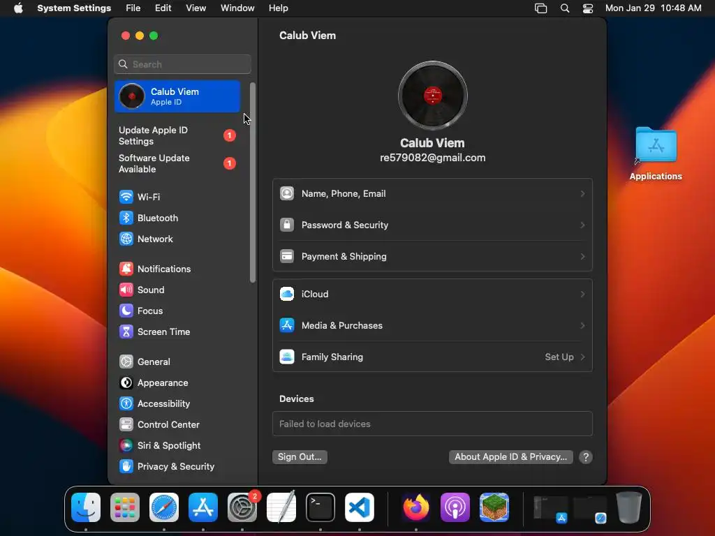
Task: Select the Applications folder on desktop
Action: [x=656, y=154]
